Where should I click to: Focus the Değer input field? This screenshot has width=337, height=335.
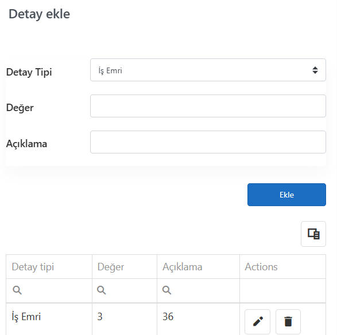coord(208,106)
